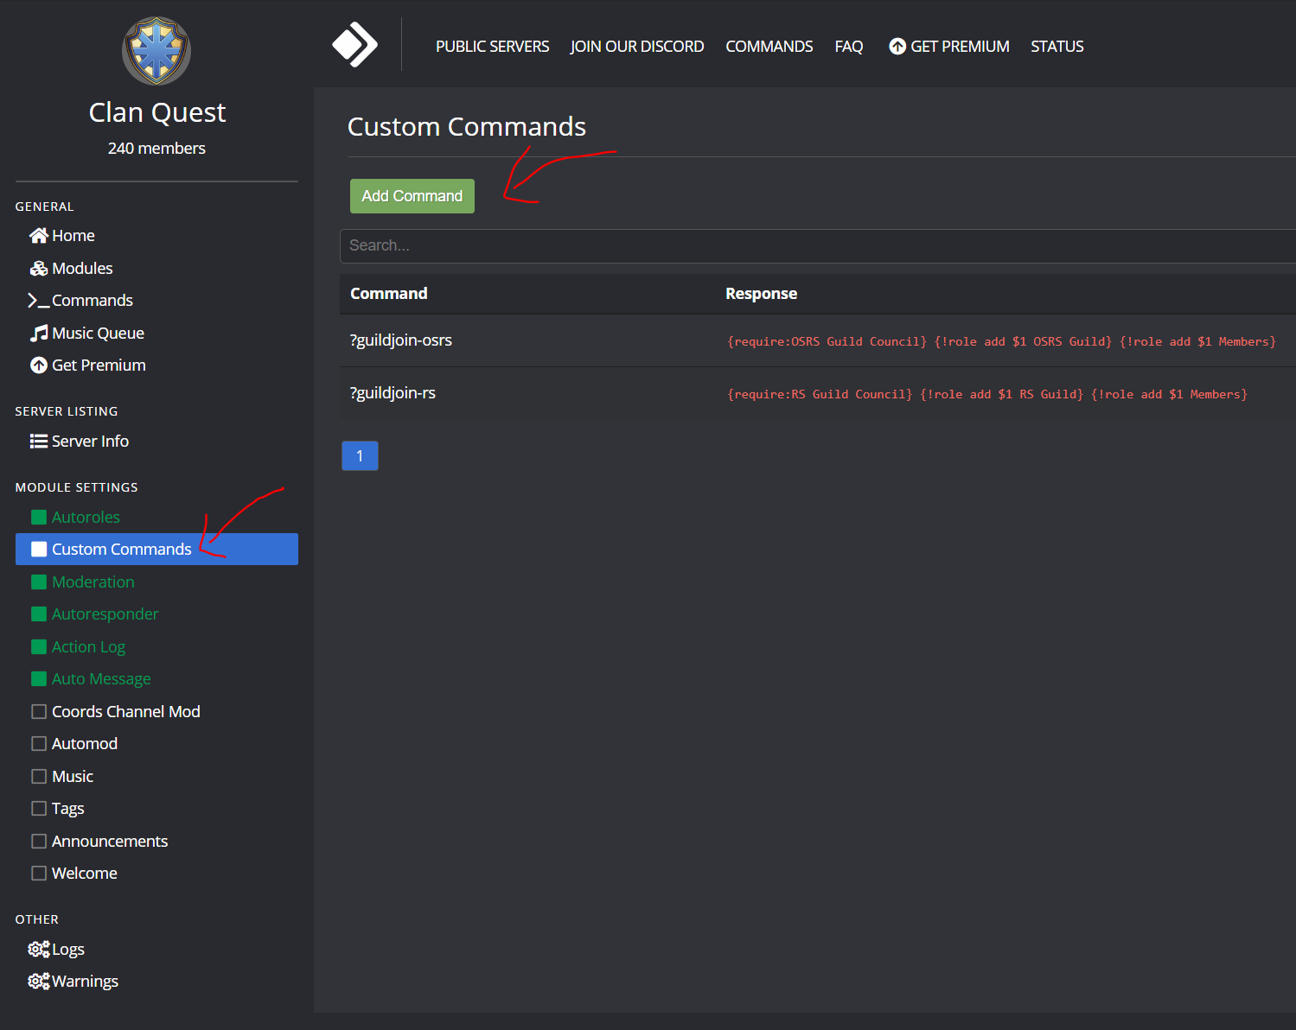Click the Get Premium arrow icon in sidebar

click(x=39, y=366)
